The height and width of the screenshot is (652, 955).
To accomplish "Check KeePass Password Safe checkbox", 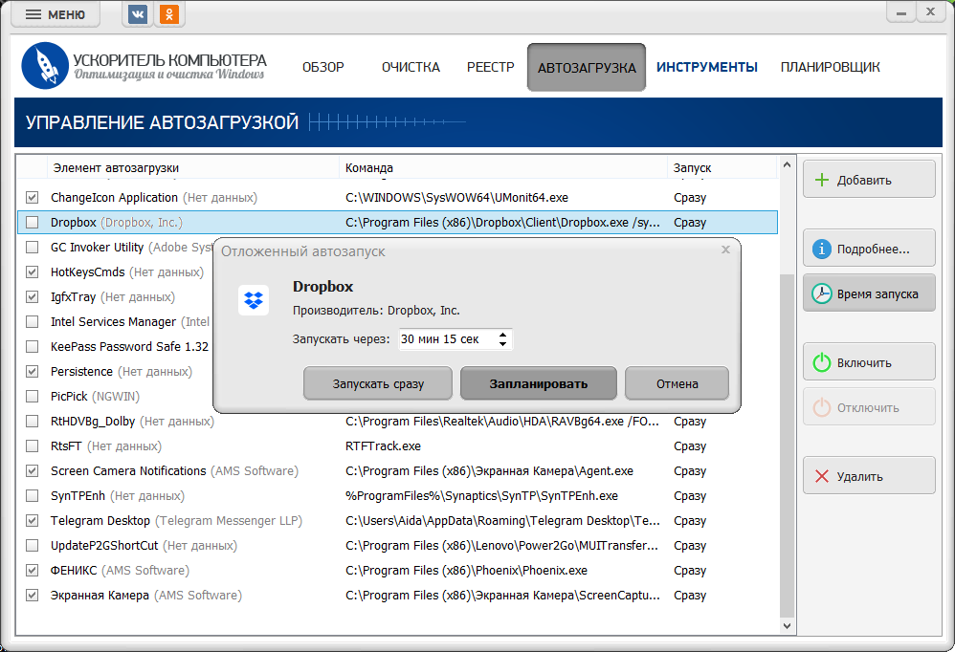I will click(33, 347).
